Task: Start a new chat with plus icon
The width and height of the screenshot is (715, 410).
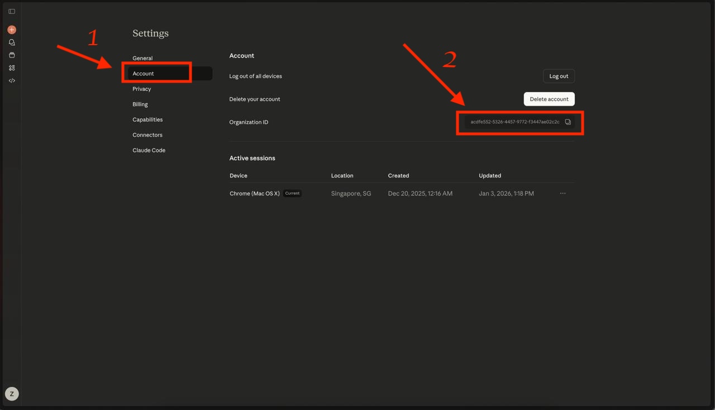Action: (x=12, y=30)
